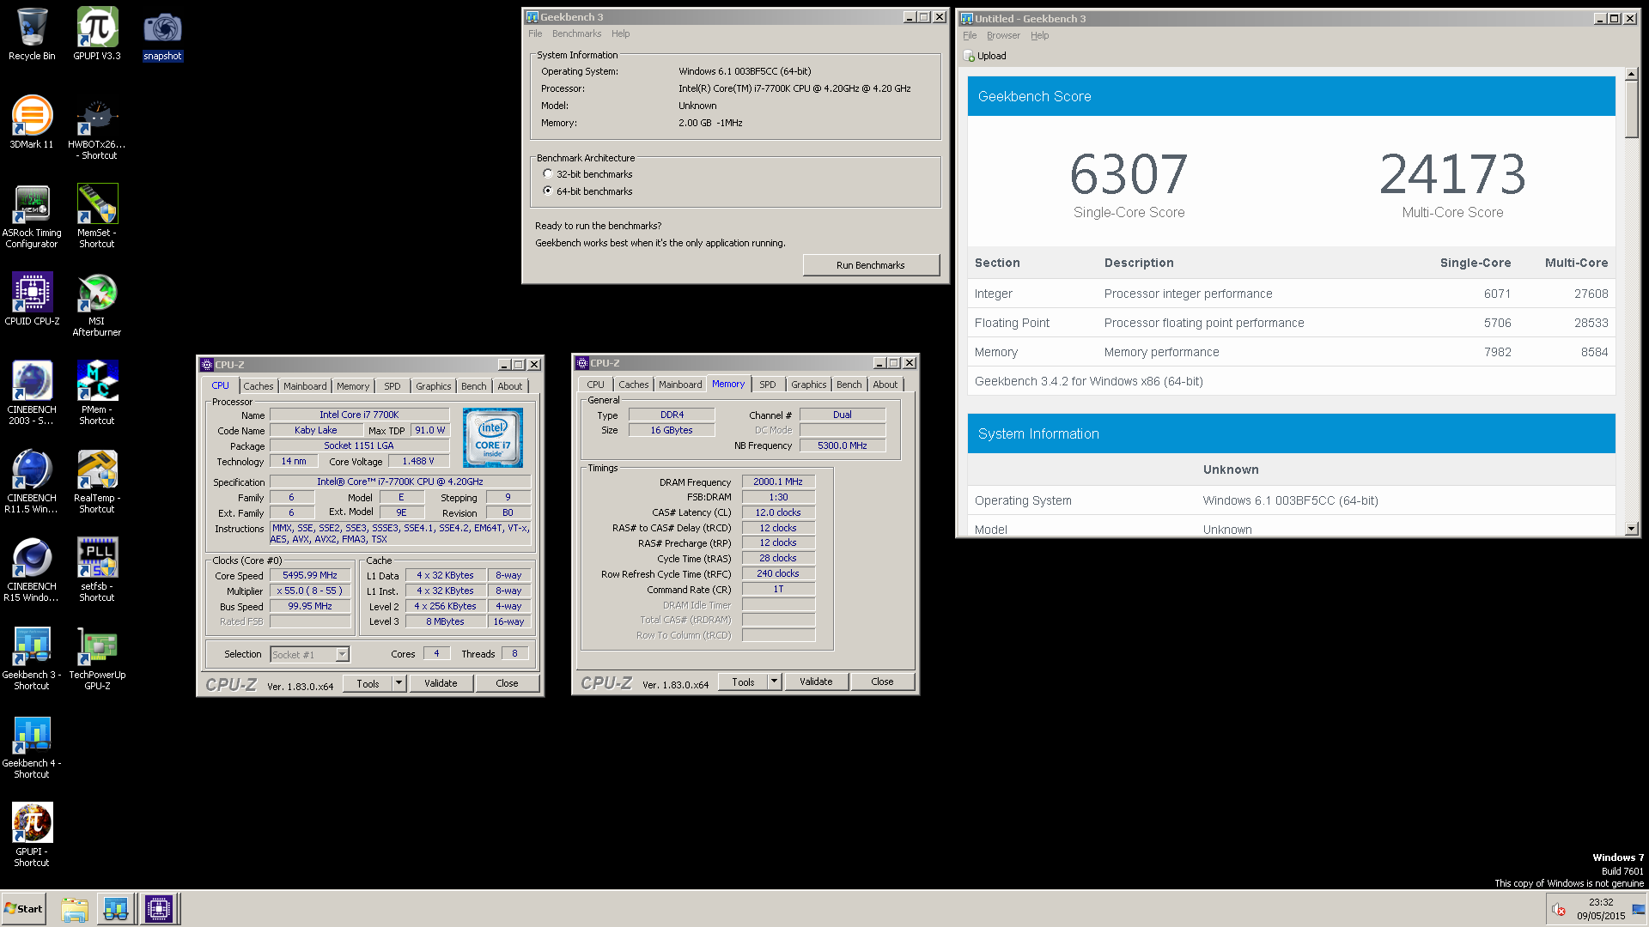Select the snapshot camera desktop icon
Viewport: 1649px width, 927px height.
[x=162, y=36]
